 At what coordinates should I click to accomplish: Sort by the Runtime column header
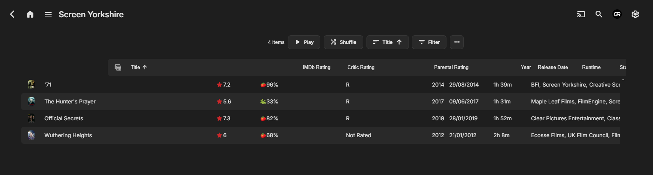coord(591,67)
